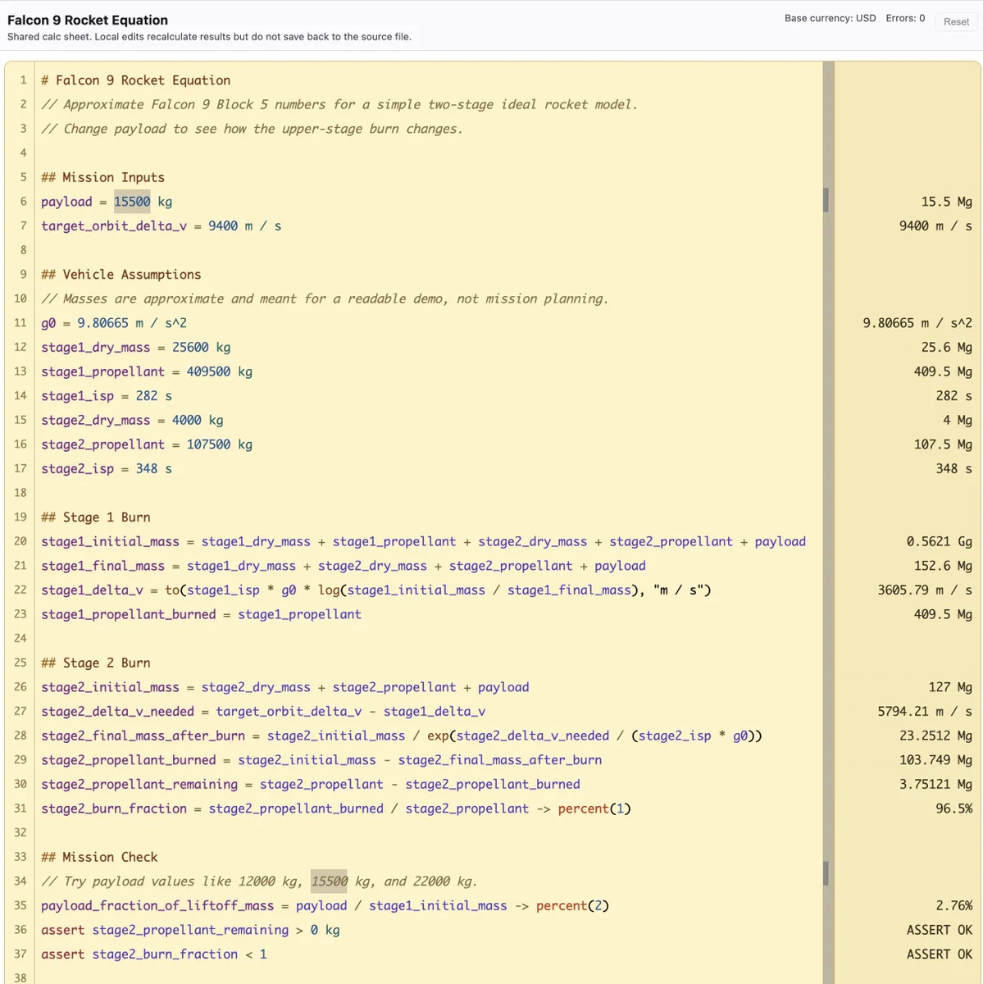Viewport: 983px width, 984px height.
Task: Click the '## Stage 1 Burn' heading
Action: coord(96,517)
